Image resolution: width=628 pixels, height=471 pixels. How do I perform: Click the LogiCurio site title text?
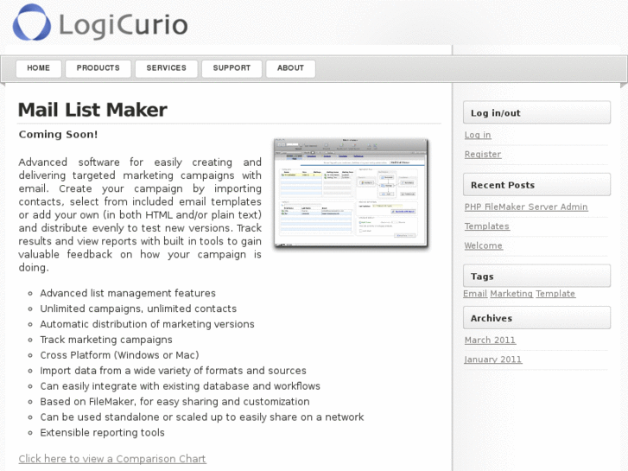coord(124,25)
